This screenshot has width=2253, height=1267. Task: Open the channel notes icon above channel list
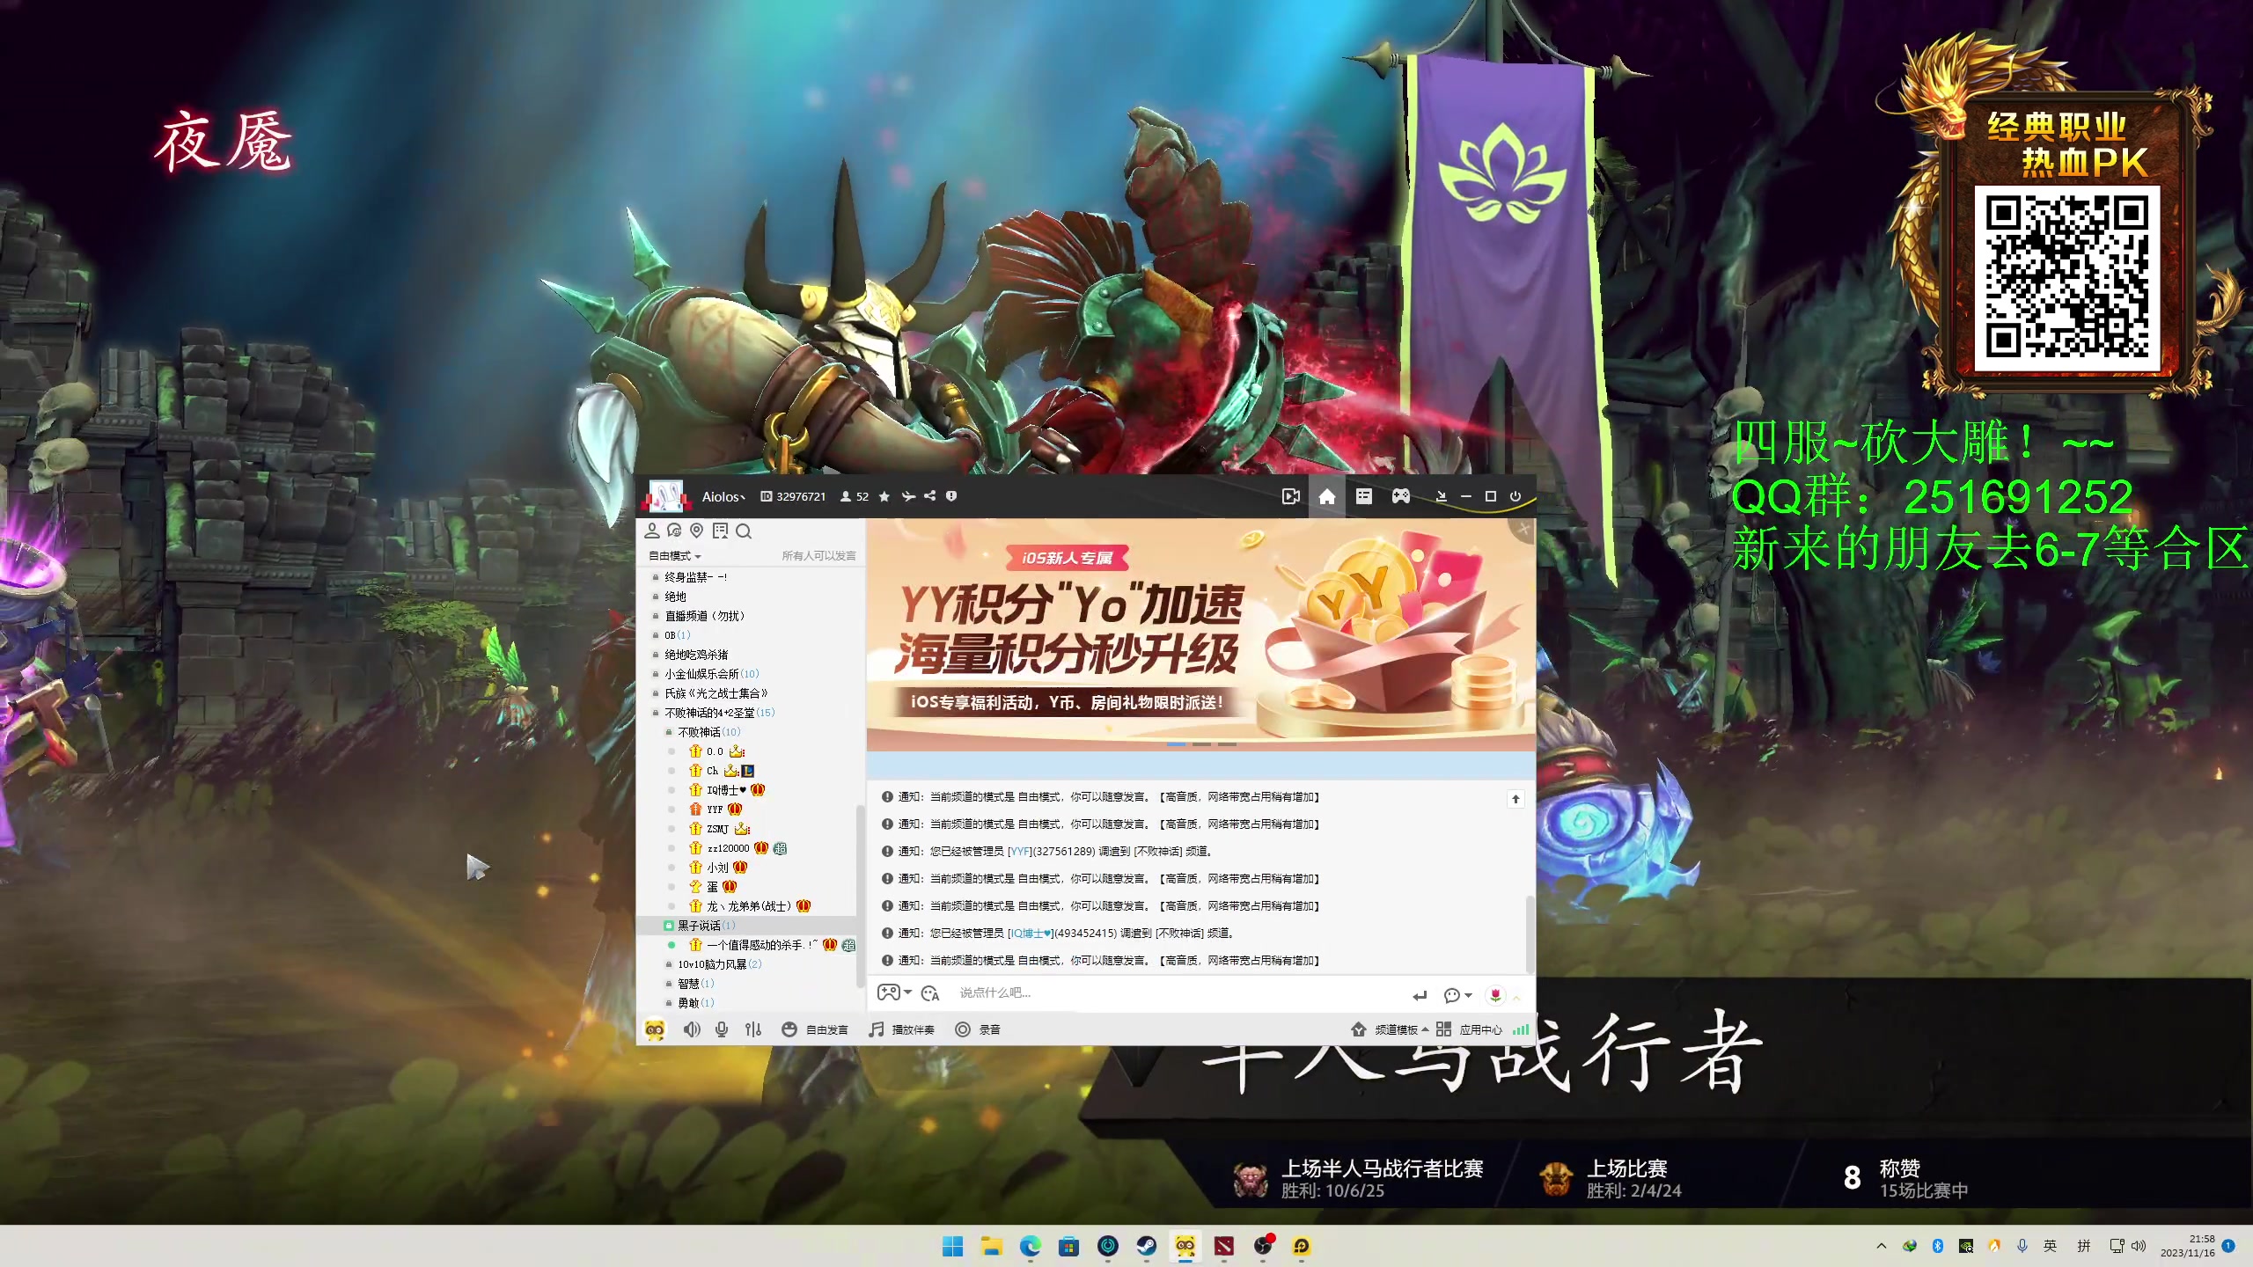721,531
